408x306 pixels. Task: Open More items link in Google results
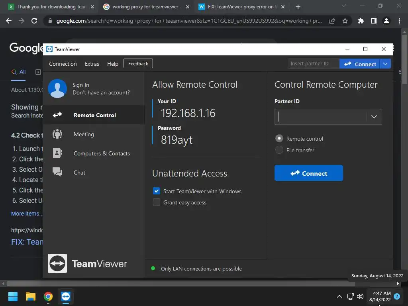click(x=27, y=214)
